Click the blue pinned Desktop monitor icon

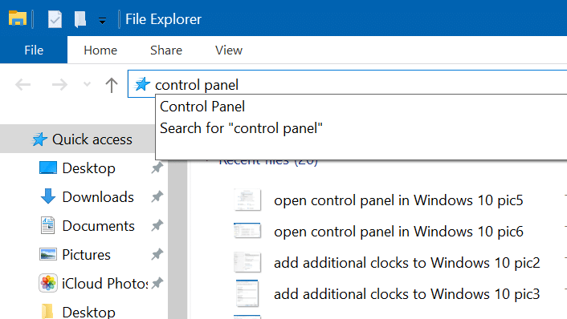pyautogui.click(x=47, y=168)
